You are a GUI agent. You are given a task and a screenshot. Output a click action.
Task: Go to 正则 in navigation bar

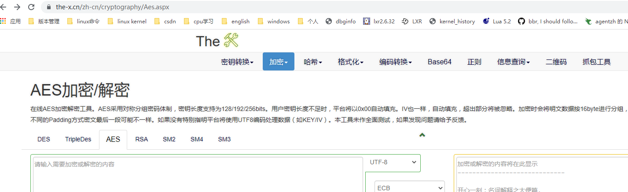[x=474, y=62]
